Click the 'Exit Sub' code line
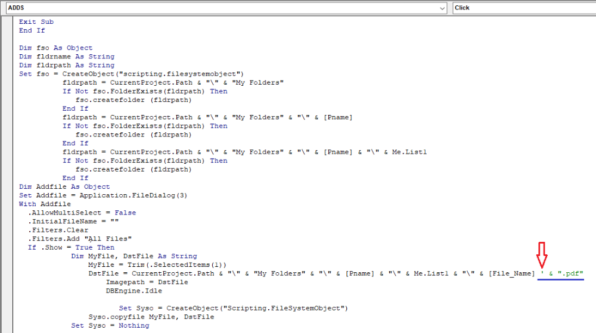 (x=36, y=22)
